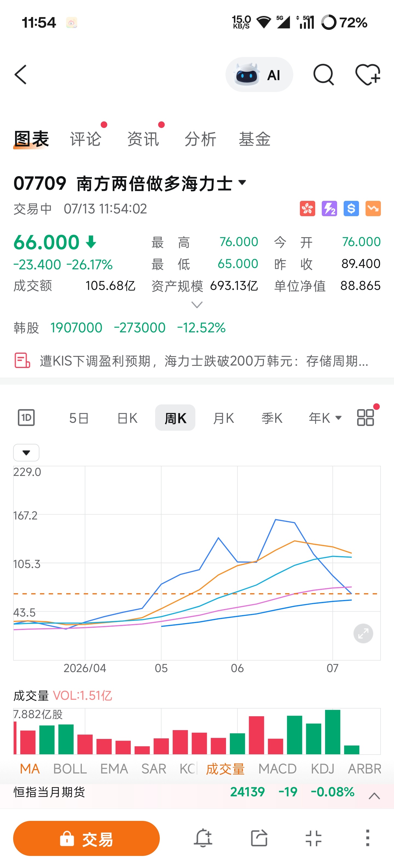The image size is (394, 868).
Task: Tap the orange 交易 button
Action: click(x=86, y=838)
